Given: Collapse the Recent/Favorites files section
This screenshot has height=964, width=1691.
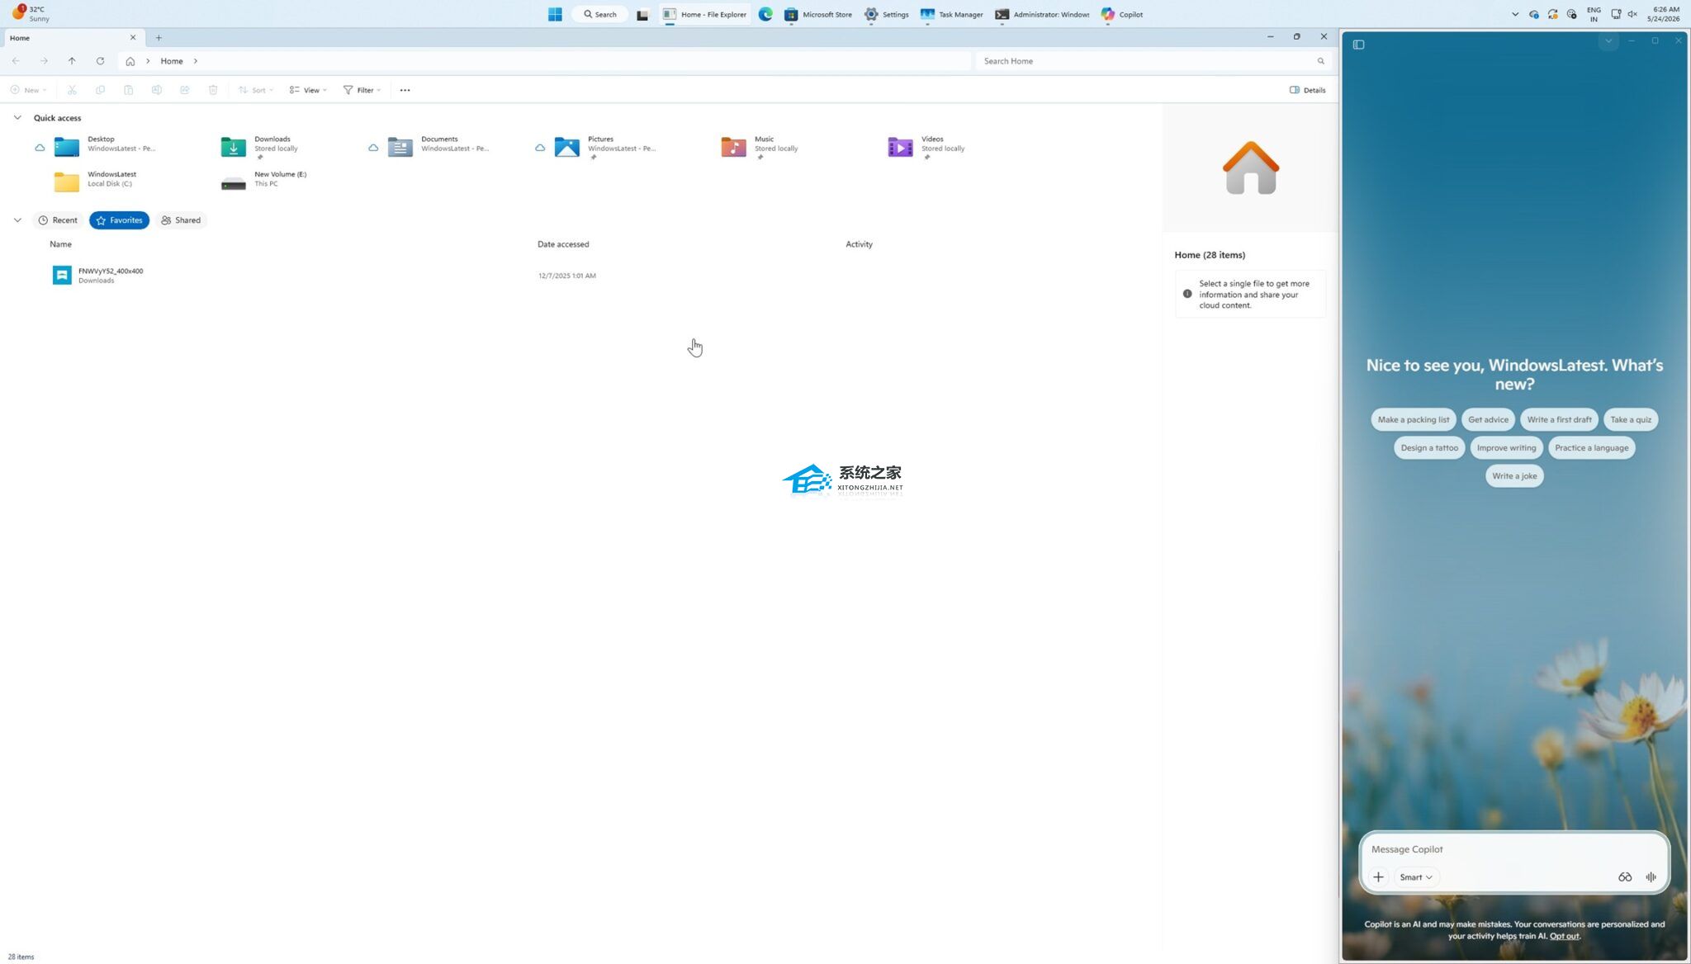Looking at the screenshot, I should pyautogui.click(x=17, y=220).
